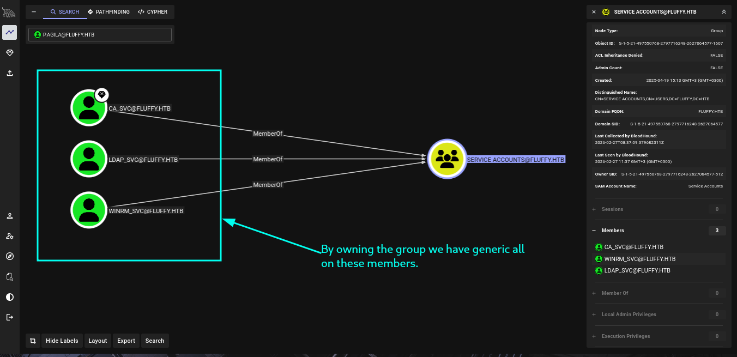This screenshot has height=357, width=737.
Task: Click the crop/fit graph icon button
Action: (33, 341)
